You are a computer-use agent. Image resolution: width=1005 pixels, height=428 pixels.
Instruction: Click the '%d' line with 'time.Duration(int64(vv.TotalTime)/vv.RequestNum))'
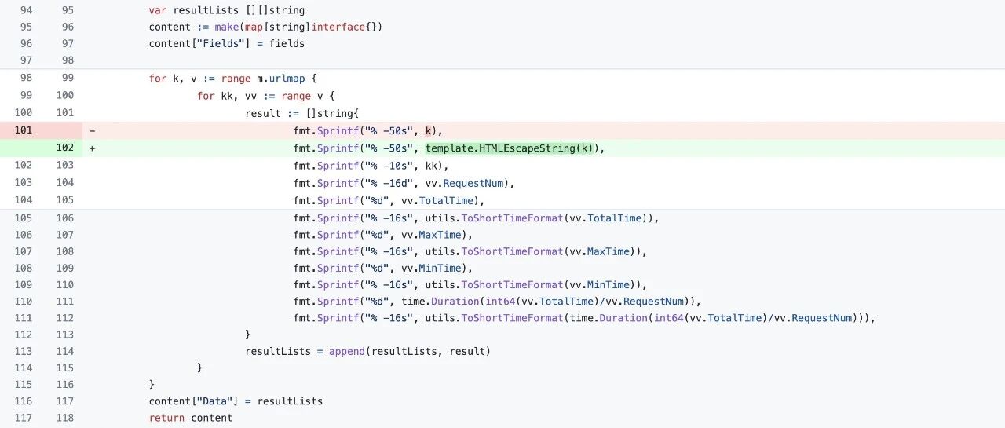(497, 302)
